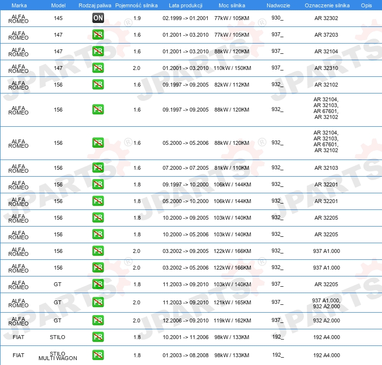Click the petrol icon in the GT 119kW / 162KM row
The width and height of the screenshot is (382, 365).
pos(98,320)
